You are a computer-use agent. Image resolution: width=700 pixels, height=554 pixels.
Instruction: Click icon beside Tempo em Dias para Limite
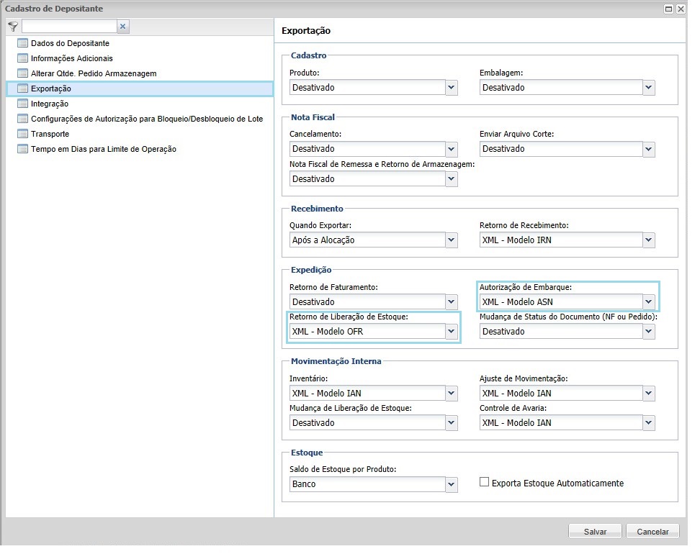[x=22, y=149]
